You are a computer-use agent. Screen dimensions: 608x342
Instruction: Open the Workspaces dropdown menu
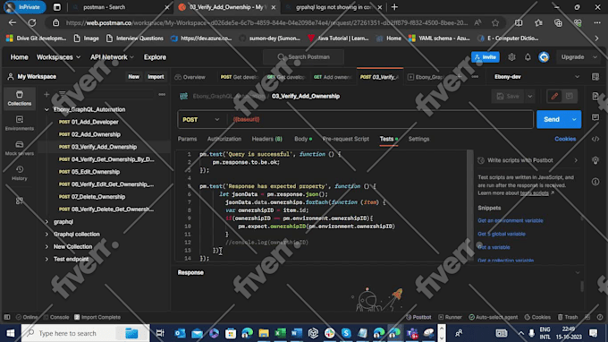(x=58, y=57)
